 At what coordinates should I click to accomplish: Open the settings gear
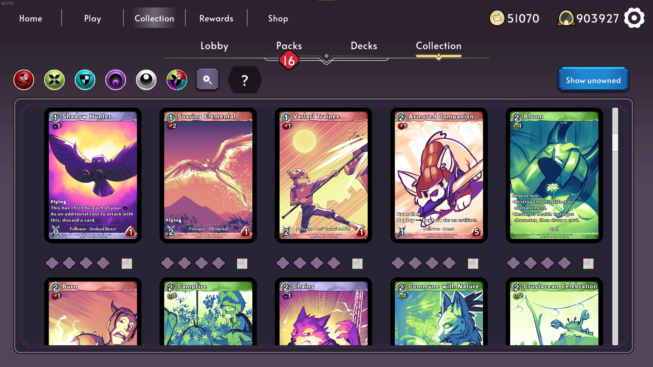[x=634, y=18]
